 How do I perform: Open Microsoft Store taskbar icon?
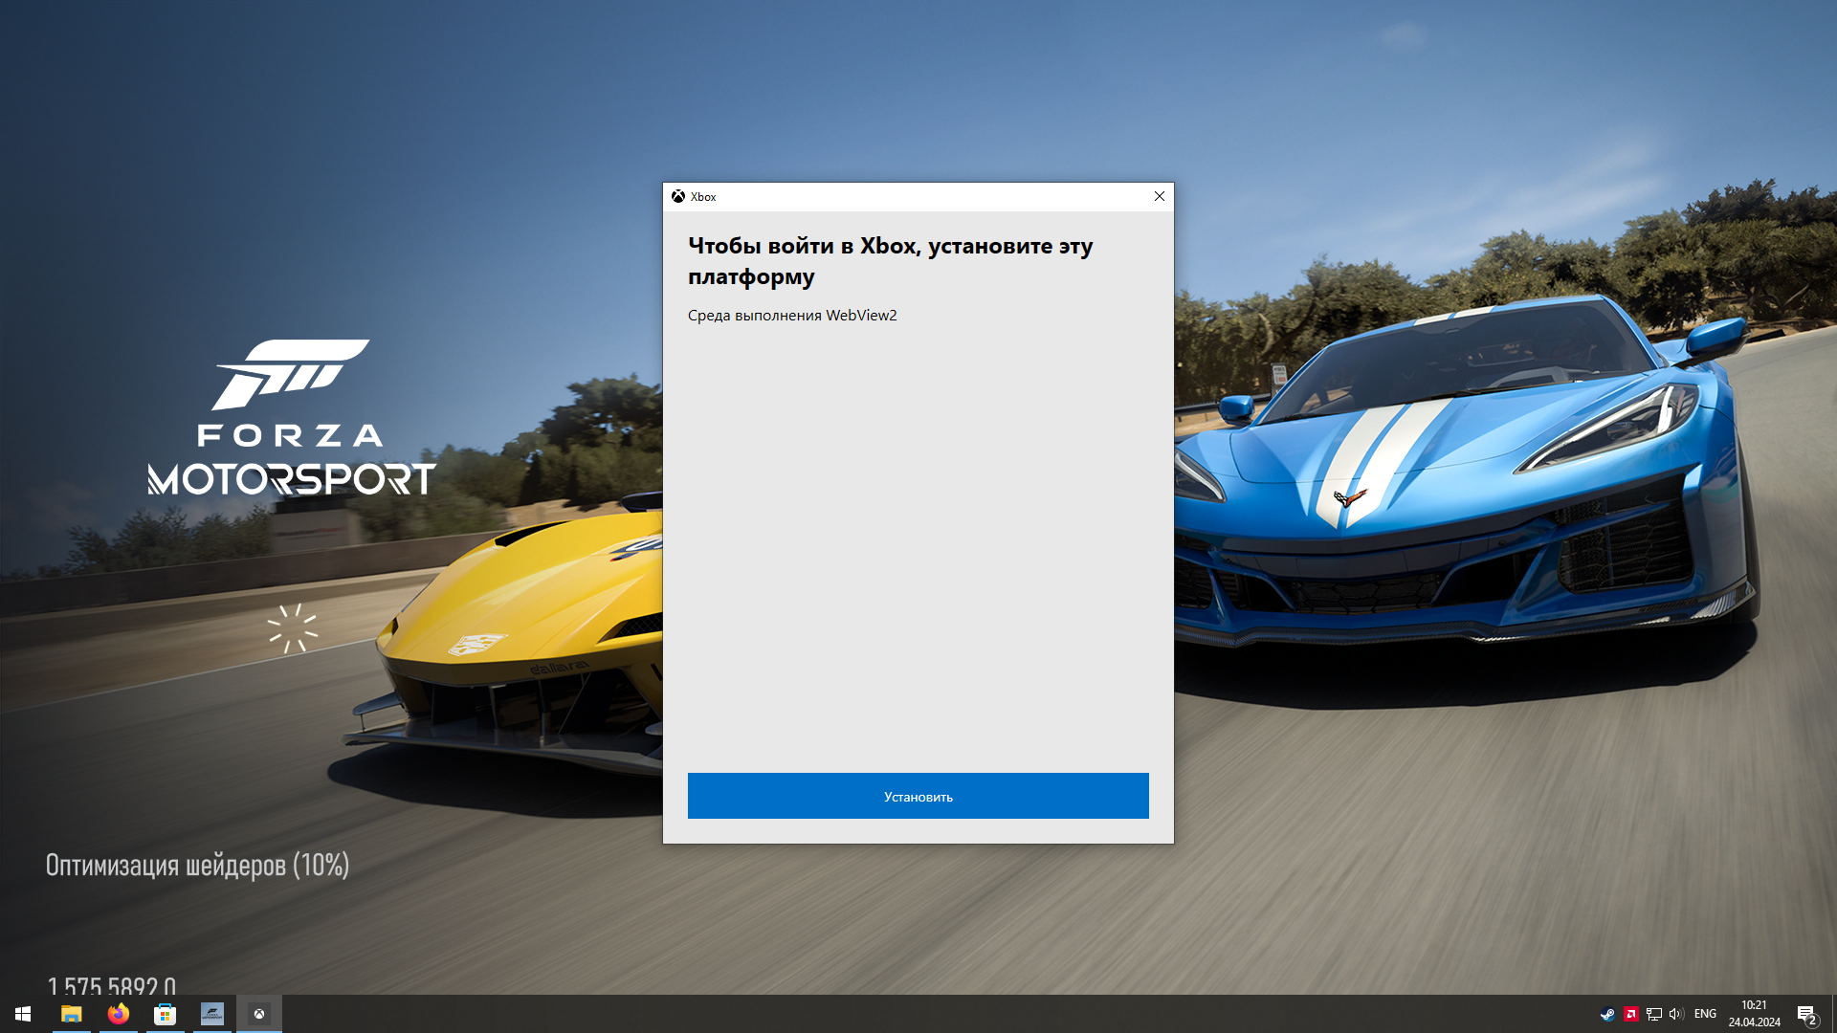point(165,1014)
